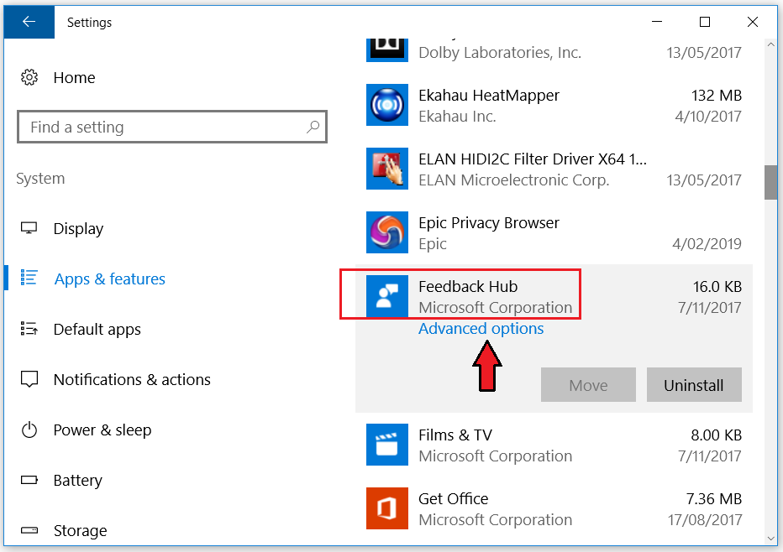Click the 7.36 MB size value

(714, 498)
